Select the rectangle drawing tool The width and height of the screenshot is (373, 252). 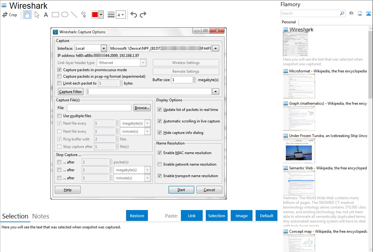tap(55, 15)
